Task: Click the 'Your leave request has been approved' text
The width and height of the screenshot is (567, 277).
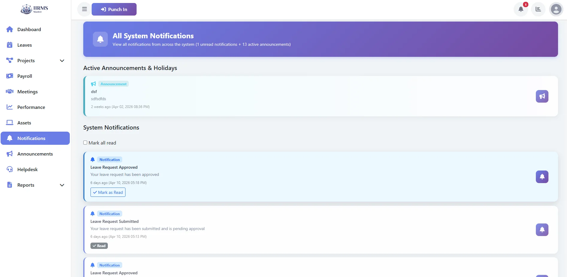Action: (x=125, y=175)
